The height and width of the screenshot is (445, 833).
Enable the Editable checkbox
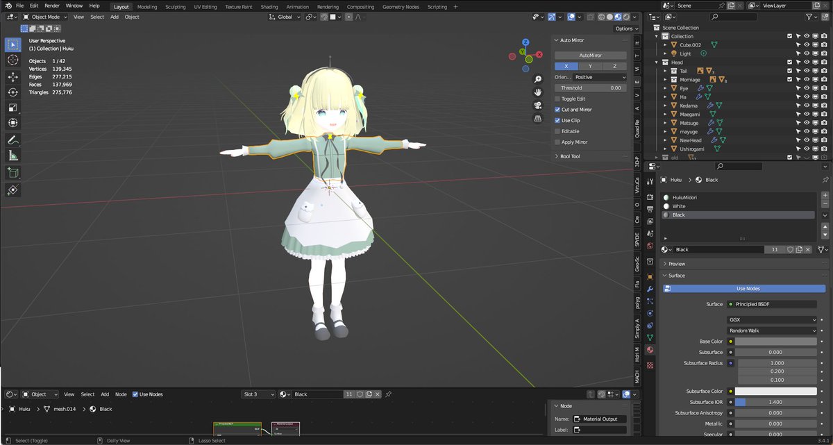coord(557,131)
